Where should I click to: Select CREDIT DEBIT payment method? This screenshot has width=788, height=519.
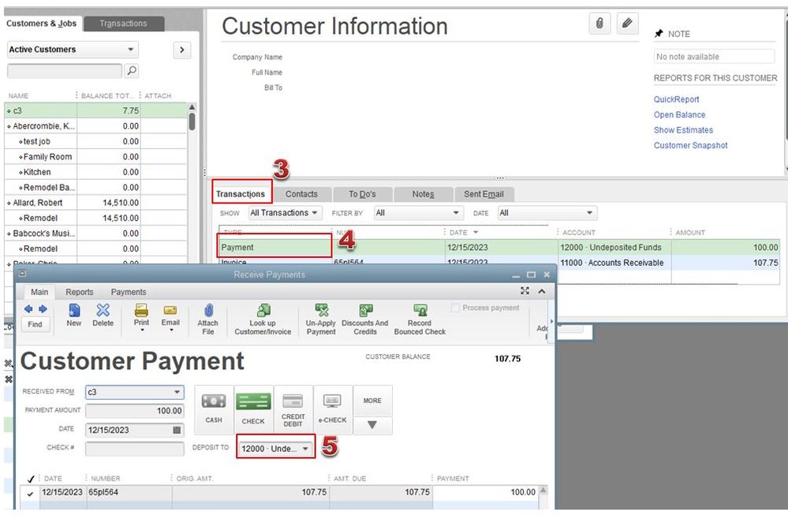293,409
